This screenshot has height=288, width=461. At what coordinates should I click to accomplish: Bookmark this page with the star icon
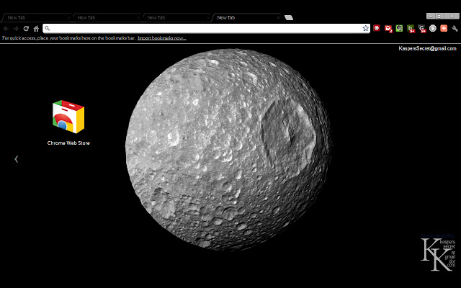point(365,28)
